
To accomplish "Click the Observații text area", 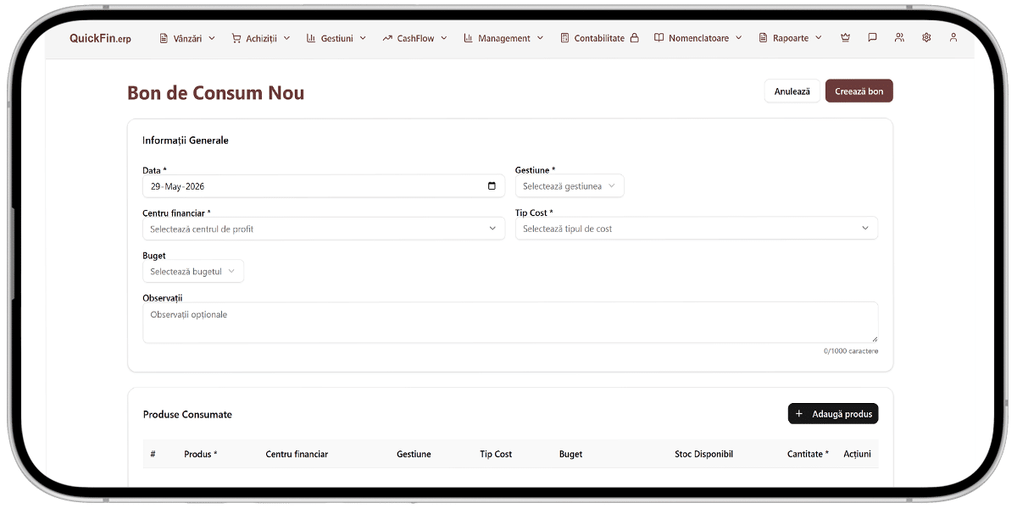I will 510,323.
